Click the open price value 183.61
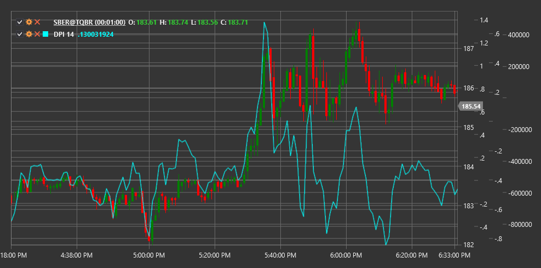Viewport: 541px width, 268px height. tap(147, 22)
